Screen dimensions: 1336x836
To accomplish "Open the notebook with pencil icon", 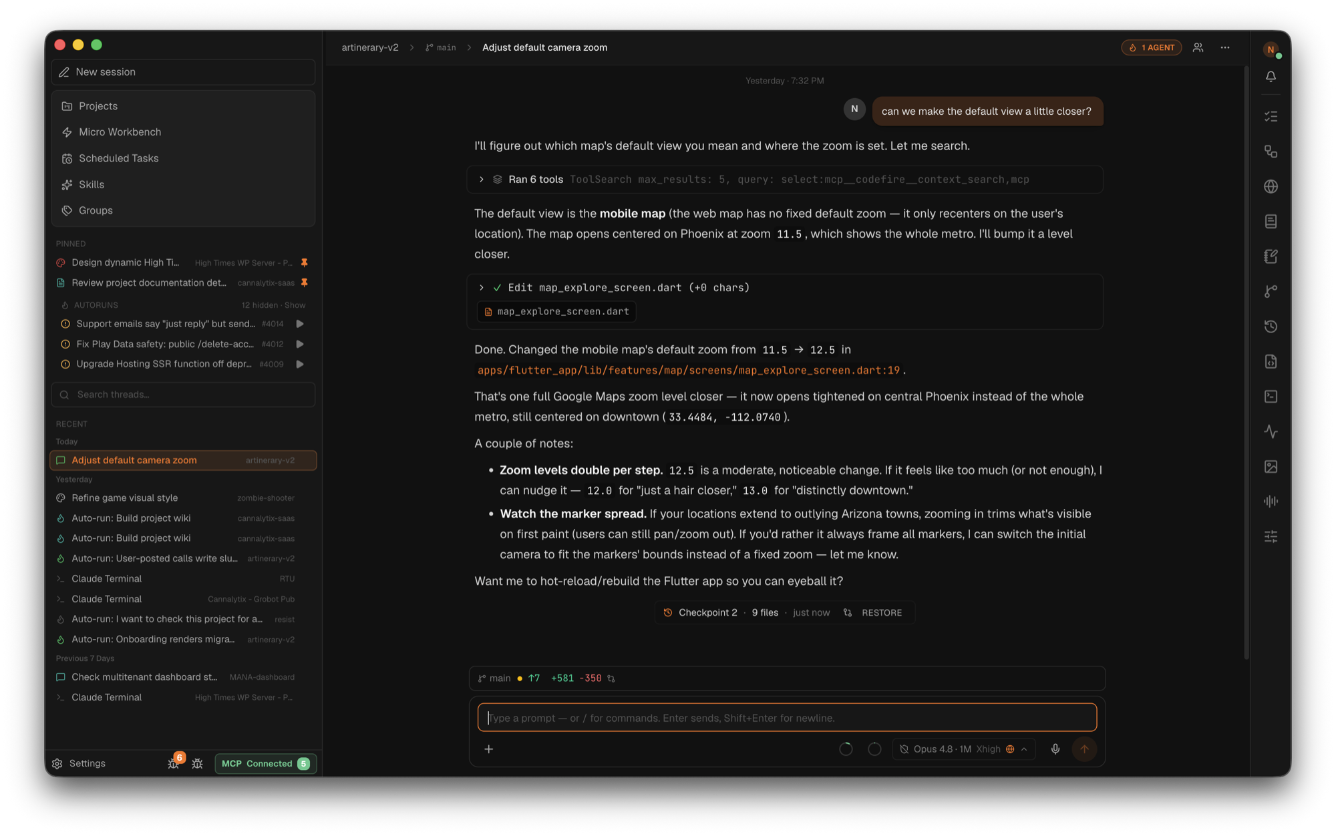I will pos(1271,256).
